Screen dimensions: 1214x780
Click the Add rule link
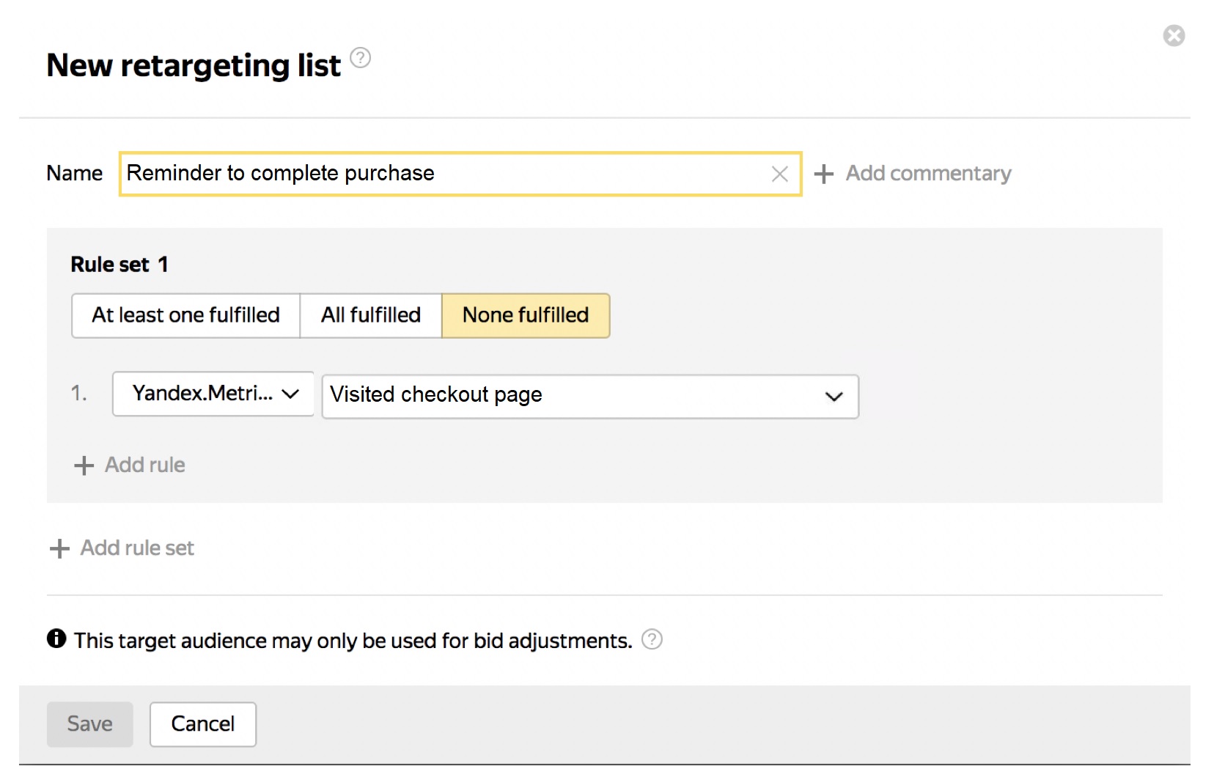pyautogui.click(x=145, y=466)
